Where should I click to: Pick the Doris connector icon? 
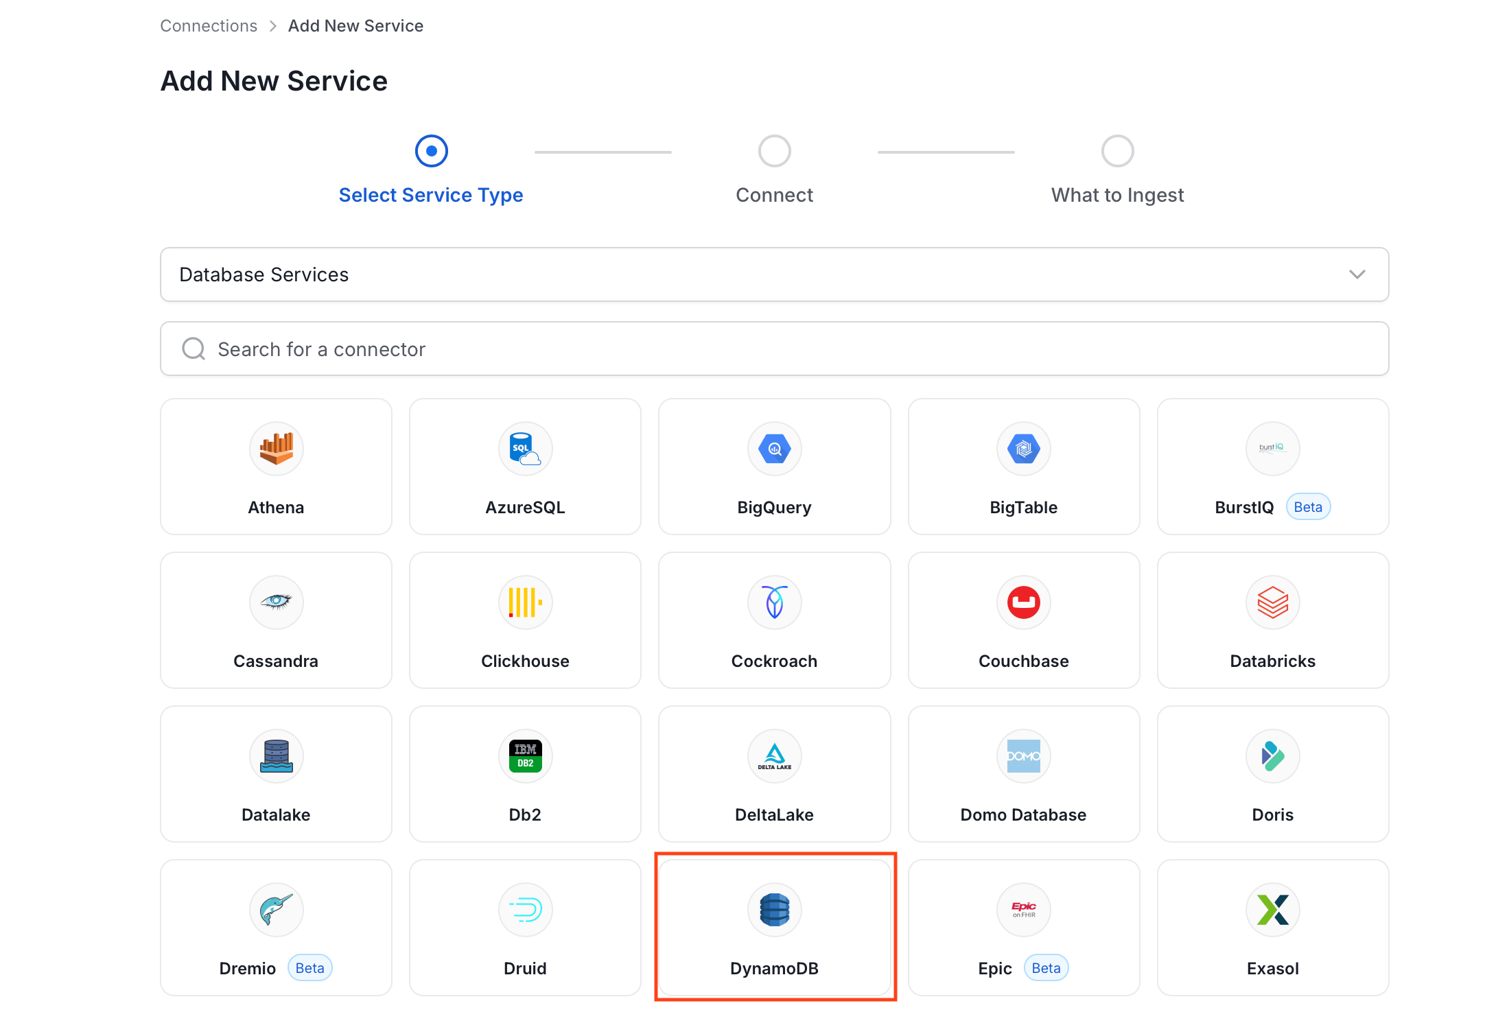pyautogui.click(x=1273, y=756)
